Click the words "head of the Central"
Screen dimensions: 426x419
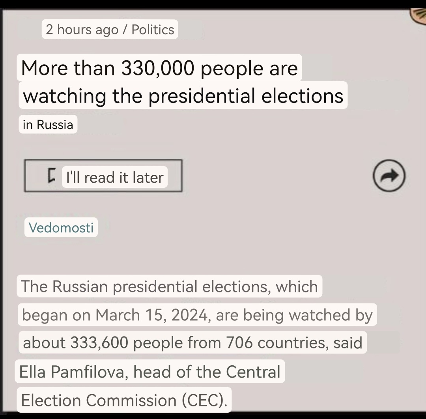[207, 372]
